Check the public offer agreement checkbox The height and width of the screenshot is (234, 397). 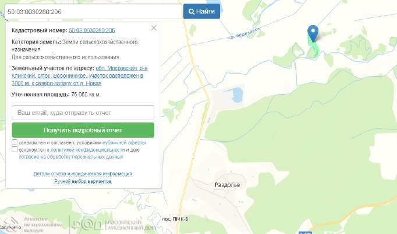[x=15, y=142]
